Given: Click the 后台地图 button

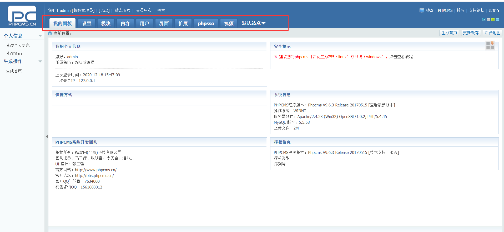Looking at the screenshot, I should [x=493, y=33].
